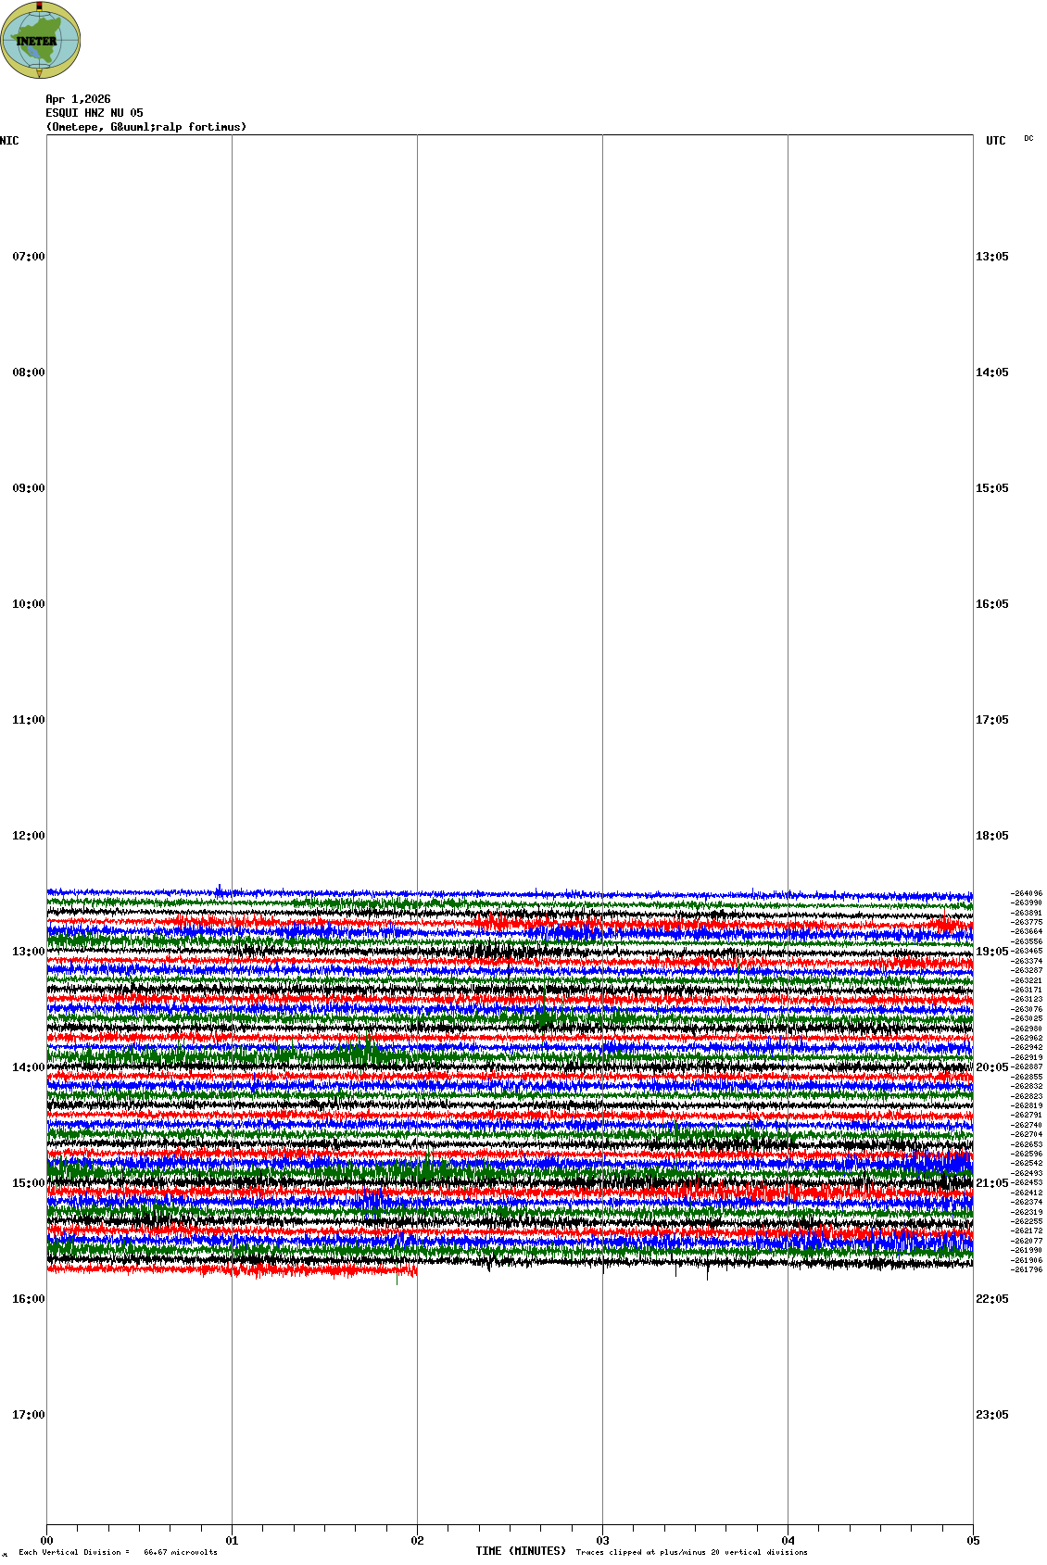Click the Ometepe Güralp fortimus location text
The width and height of the screenshot is (1047, 1565).
click(146, 127)
